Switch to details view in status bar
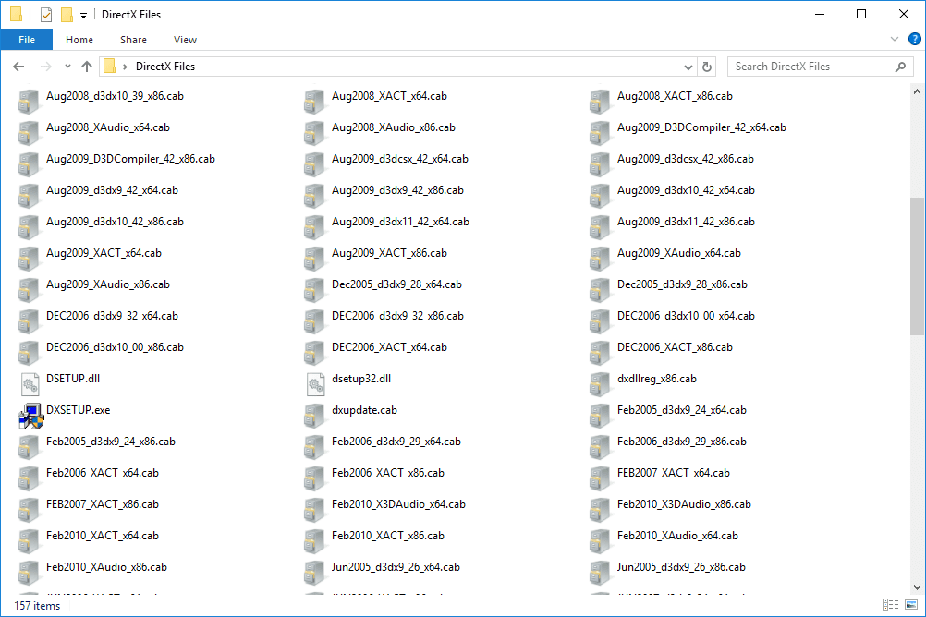Viewport: 926px width, 617px height. click(891, 605)
